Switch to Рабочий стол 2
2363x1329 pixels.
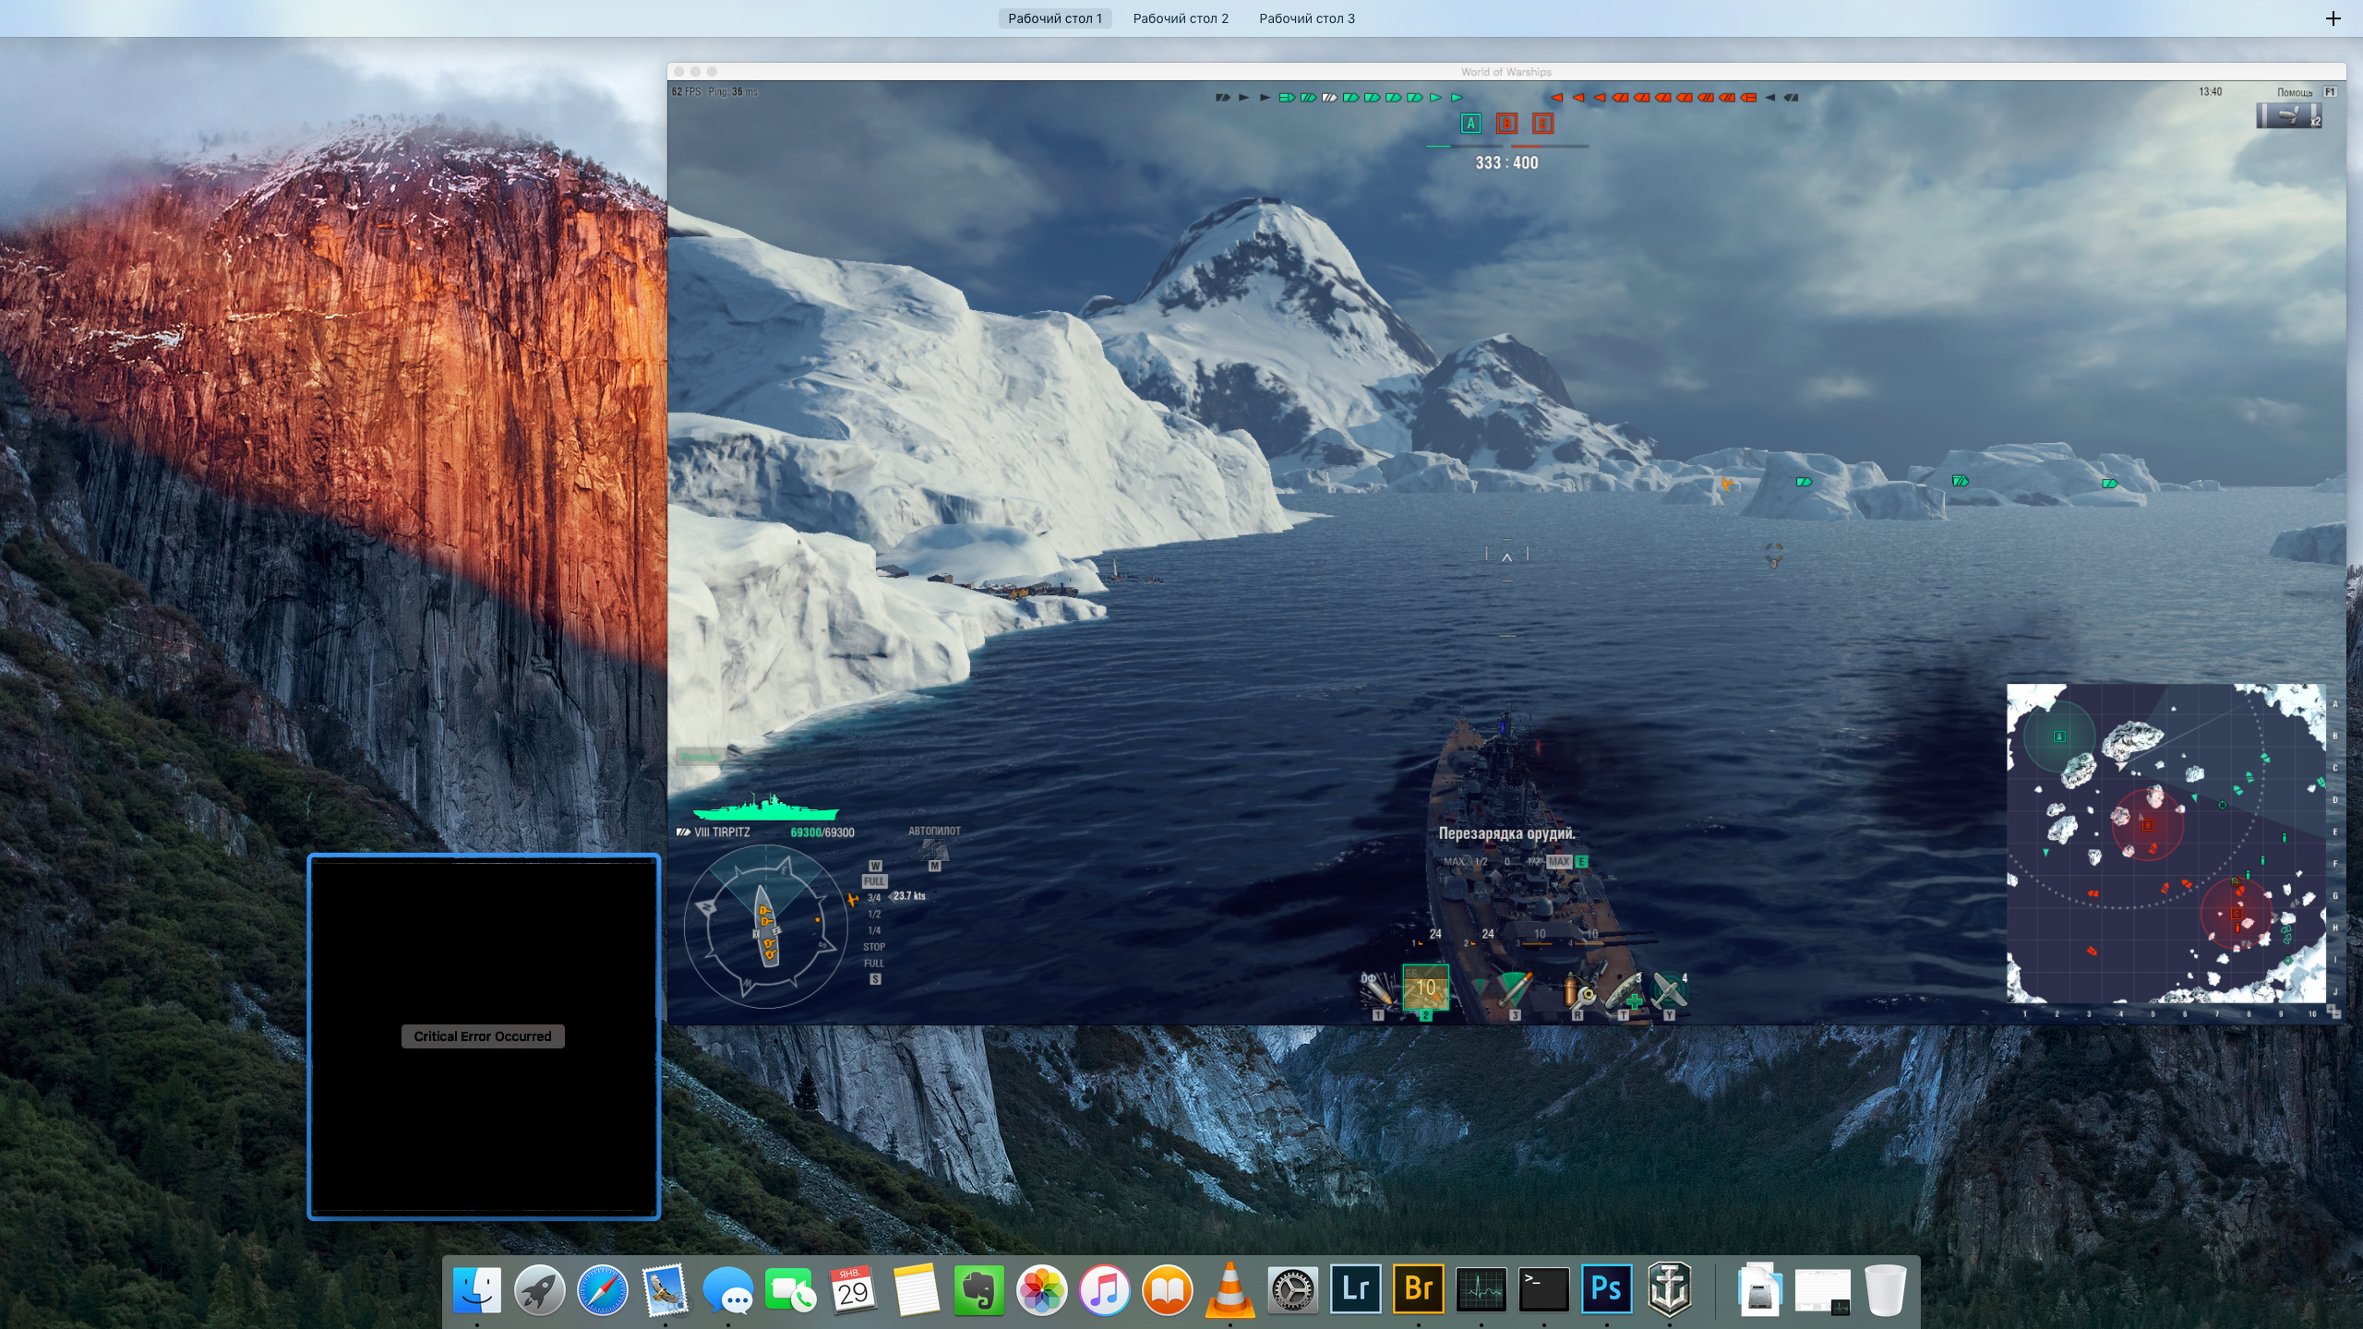[1181, 18]
